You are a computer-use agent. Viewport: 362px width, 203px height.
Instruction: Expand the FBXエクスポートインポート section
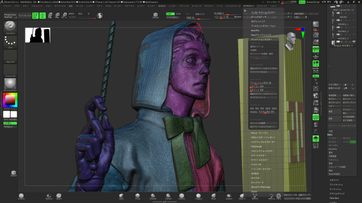pyautogui.click(x=263, y=137)
